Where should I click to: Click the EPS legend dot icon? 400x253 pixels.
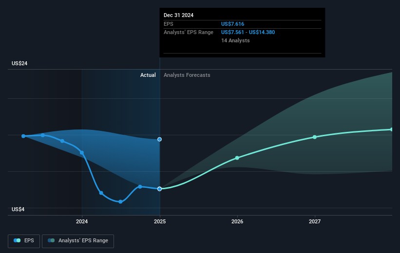point(18,240)
